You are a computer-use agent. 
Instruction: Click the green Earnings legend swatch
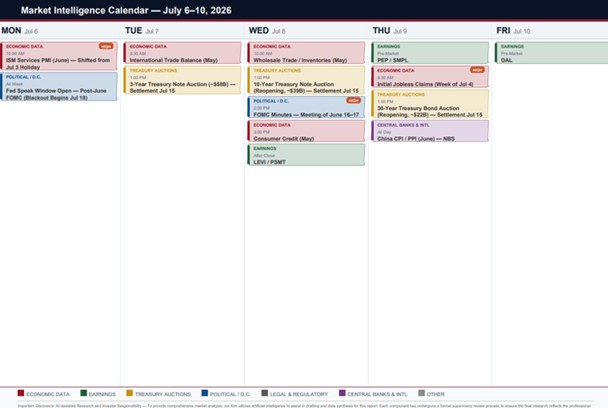coord(84,393)
